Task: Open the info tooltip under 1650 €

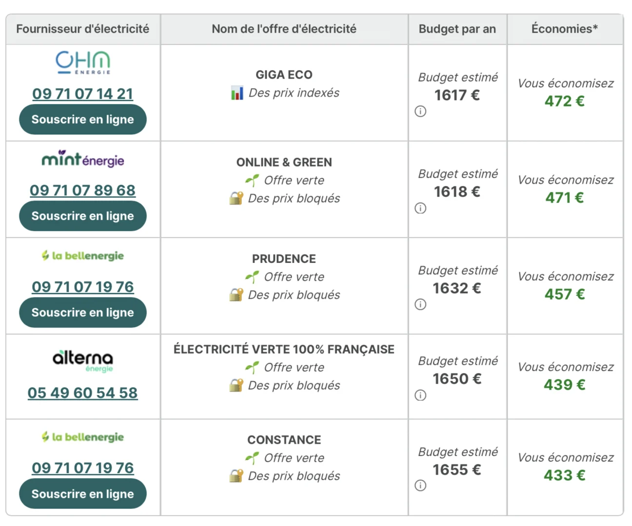Action: click(x=420, y=395)
